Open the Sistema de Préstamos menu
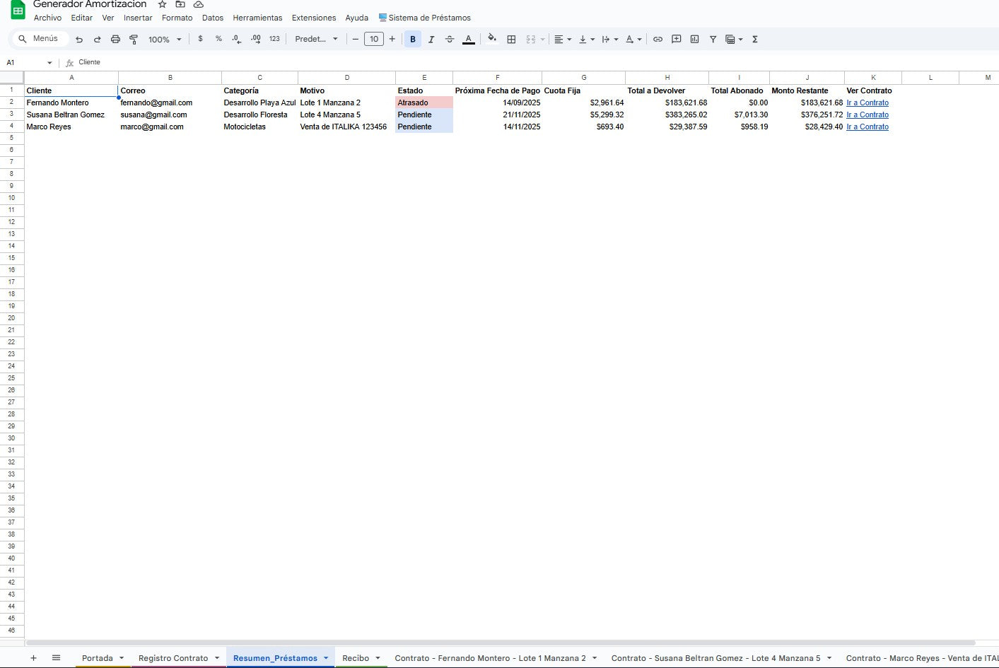 click(x=425, y=18)
